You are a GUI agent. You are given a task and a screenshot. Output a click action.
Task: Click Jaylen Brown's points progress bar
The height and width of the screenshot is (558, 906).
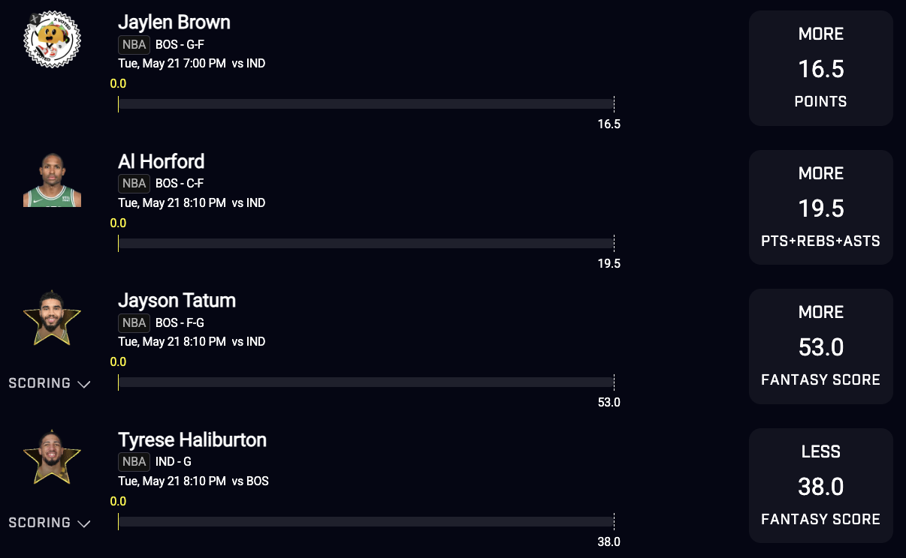click(366, 104)
